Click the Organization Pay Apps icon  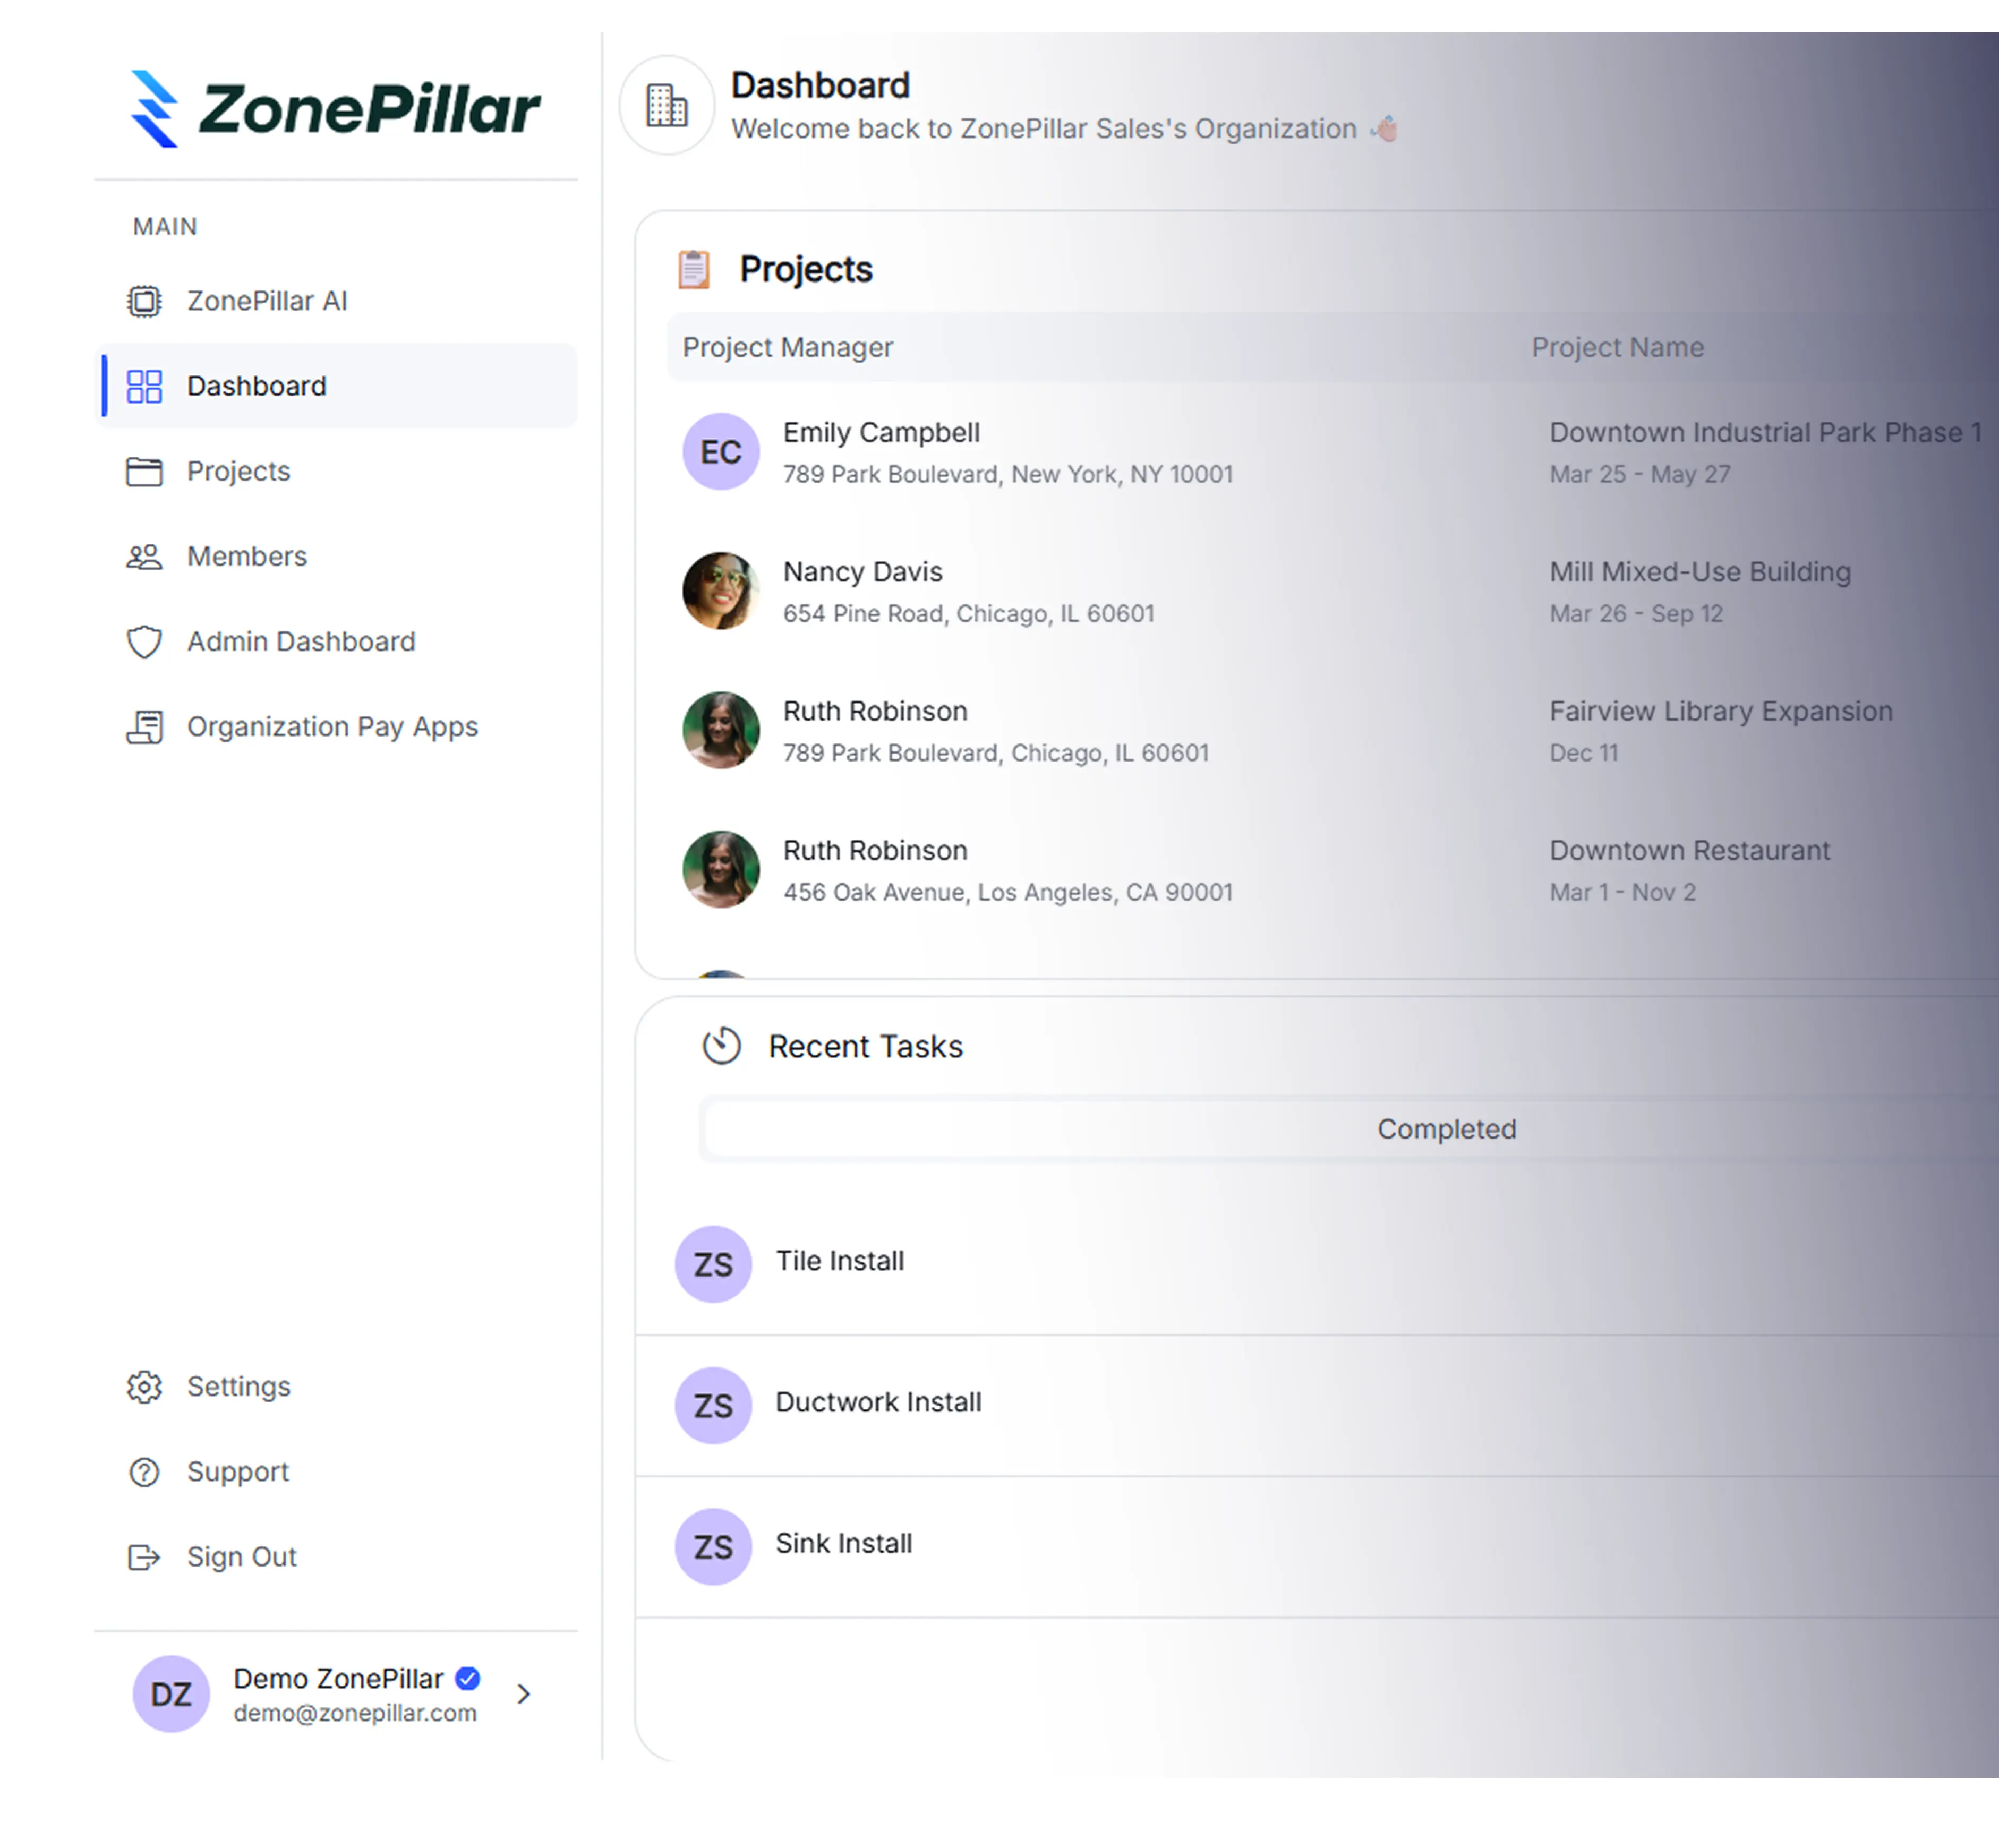(x=145, y=727)
